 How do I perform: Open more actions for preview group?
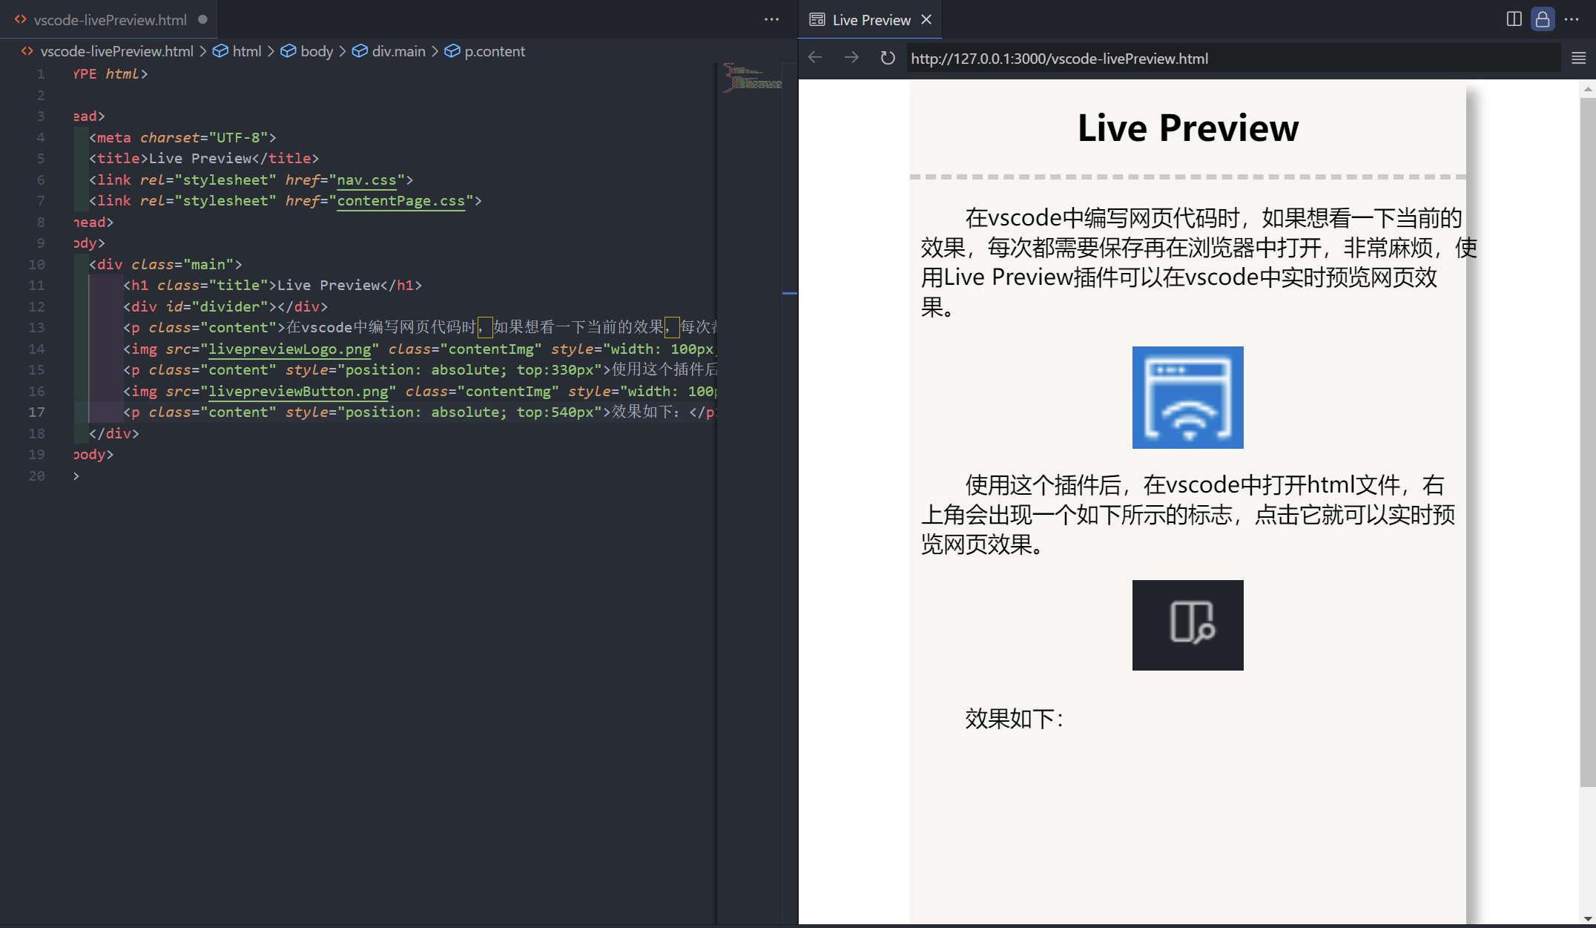click(x=1572, y=19)
